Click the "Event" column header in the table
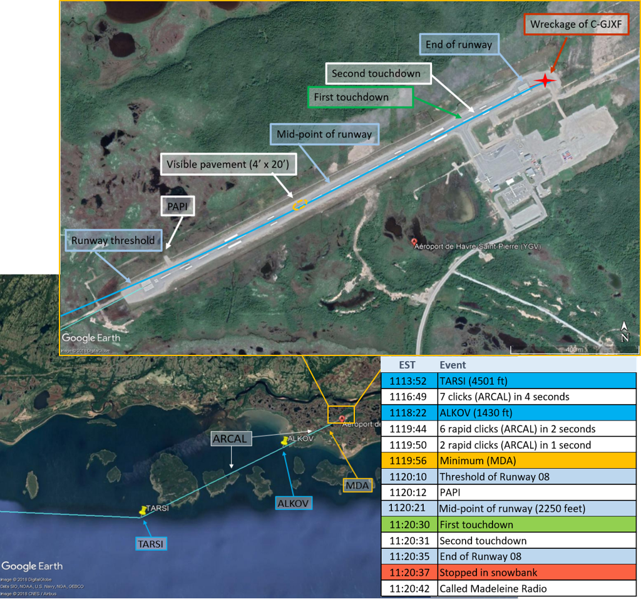Screen dimensions: 641x602 pos(453,365)
